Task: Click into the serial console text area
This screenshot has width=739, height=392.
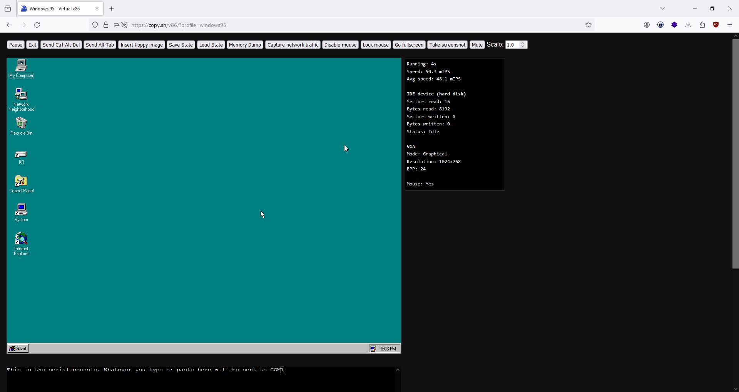Action: (x=201, y=379)
